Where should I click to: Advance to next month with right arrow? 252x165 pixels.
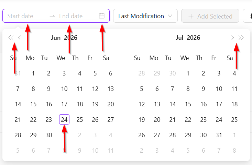click(232, 38)
